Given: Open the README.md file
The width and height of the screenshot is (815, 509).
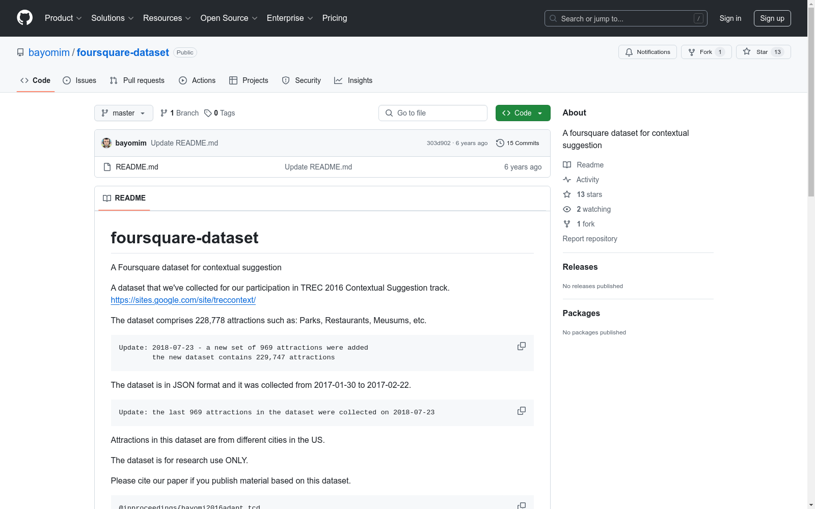Looking at the screenshot, I should (137, 167).
